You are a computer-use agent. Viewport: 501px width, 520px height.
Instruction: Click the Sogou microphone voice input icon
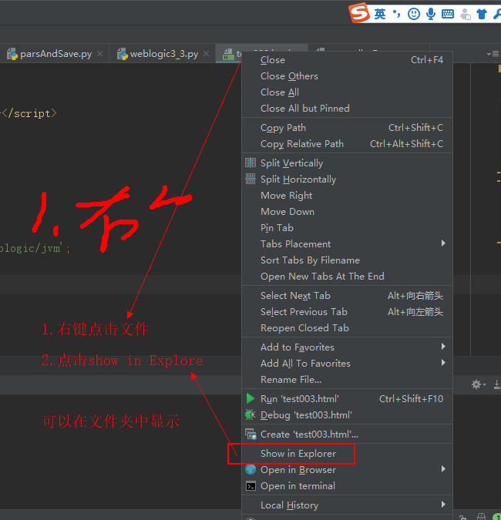point(431,14)
